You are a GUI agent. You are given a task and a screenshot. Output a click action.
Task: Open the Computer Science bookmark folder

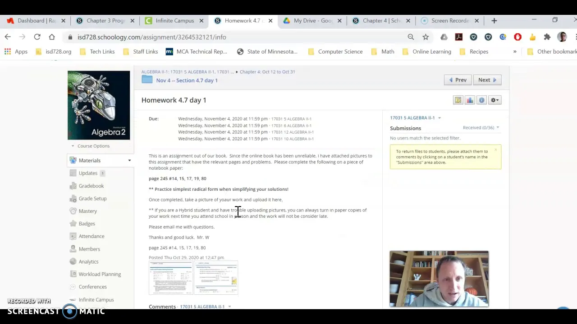335,51
